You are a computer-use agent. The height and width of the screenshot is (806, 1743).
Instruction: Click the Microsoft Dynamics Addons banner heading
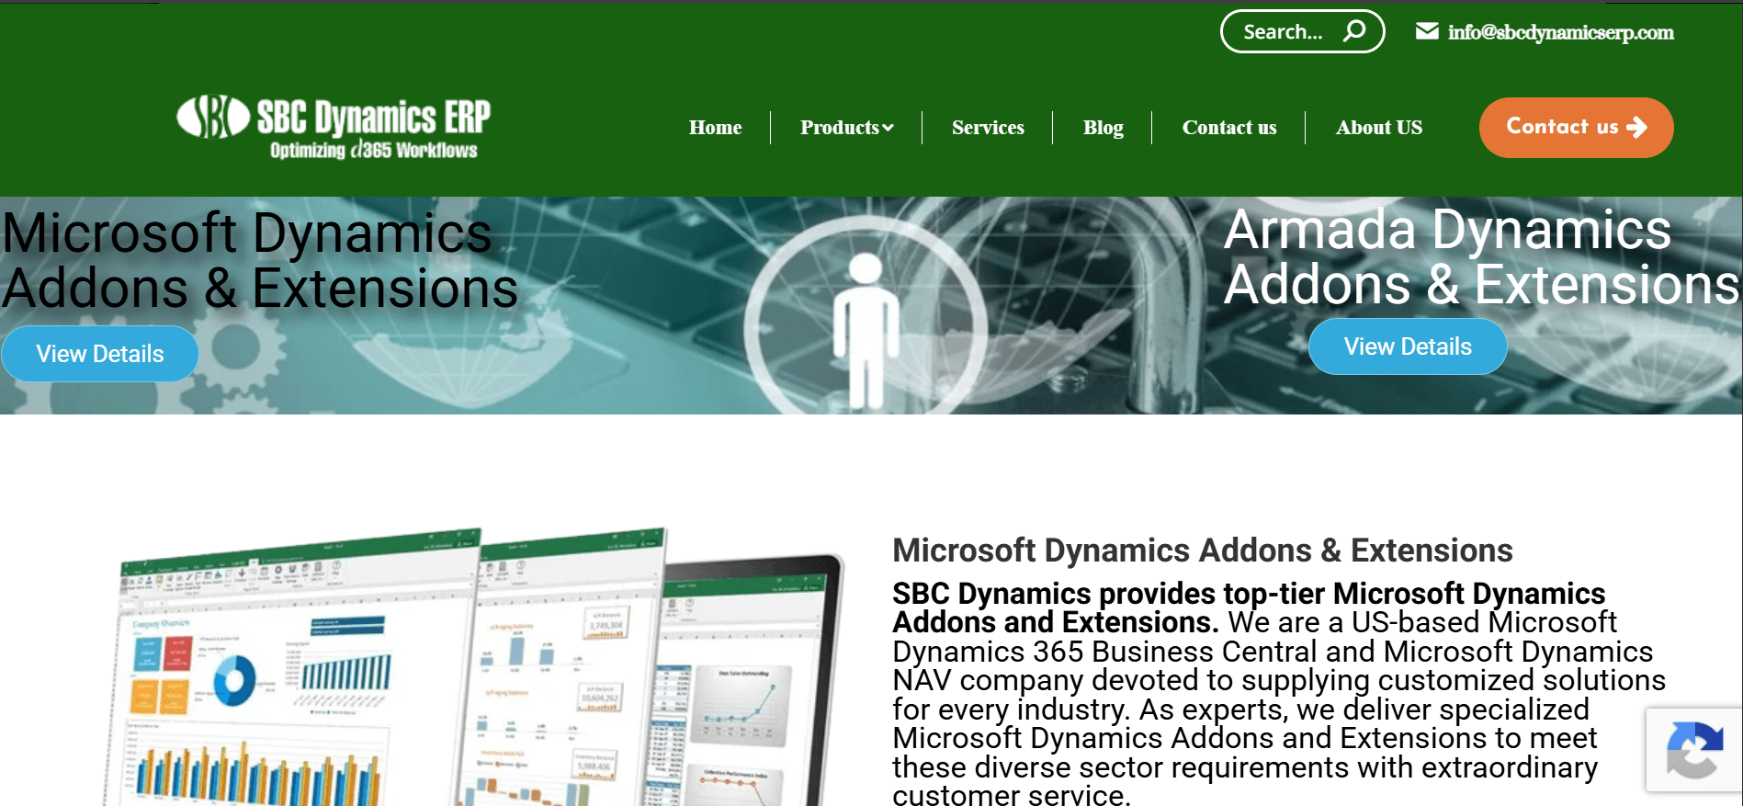point(260,261)
